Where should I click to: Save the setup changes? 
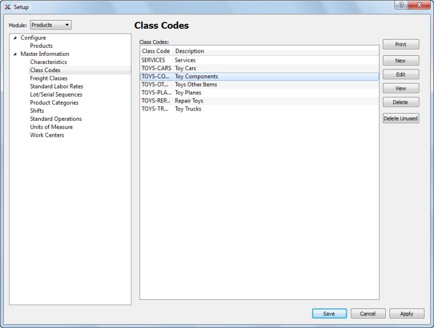tap(329, 313)
